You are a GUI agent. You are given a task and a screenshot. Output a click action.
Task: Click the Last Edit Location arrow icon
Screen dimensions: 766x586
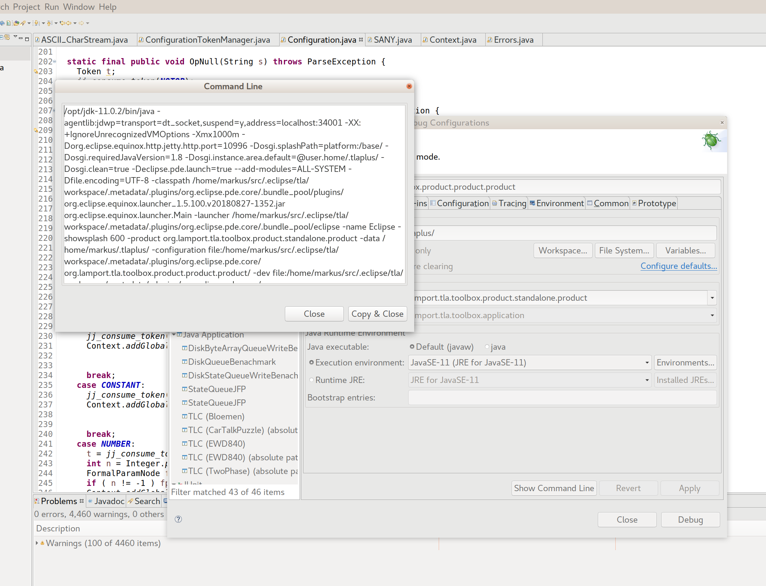coord(62,23)
